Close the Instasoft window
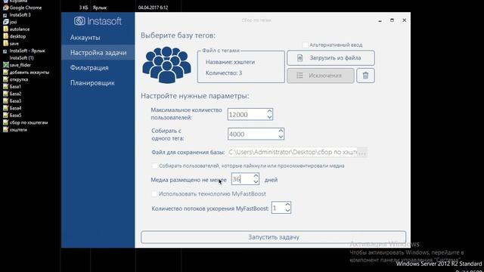 coord(404,20)
